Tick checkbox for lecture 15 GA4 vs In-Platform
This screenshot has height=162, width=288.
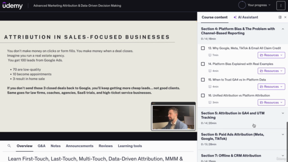pyautogui.click(x=203, y=80)
